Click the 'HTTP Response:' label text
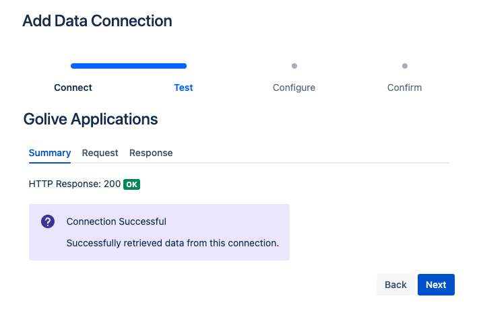Viewport: 479px width, 317px height. (65, 184)
